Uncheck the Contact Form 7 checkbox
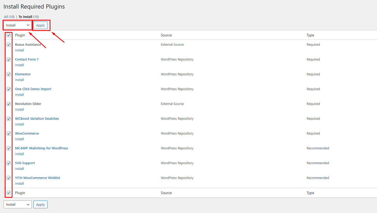377x213 pixels. pyautogui.click(x=9, y=59)
